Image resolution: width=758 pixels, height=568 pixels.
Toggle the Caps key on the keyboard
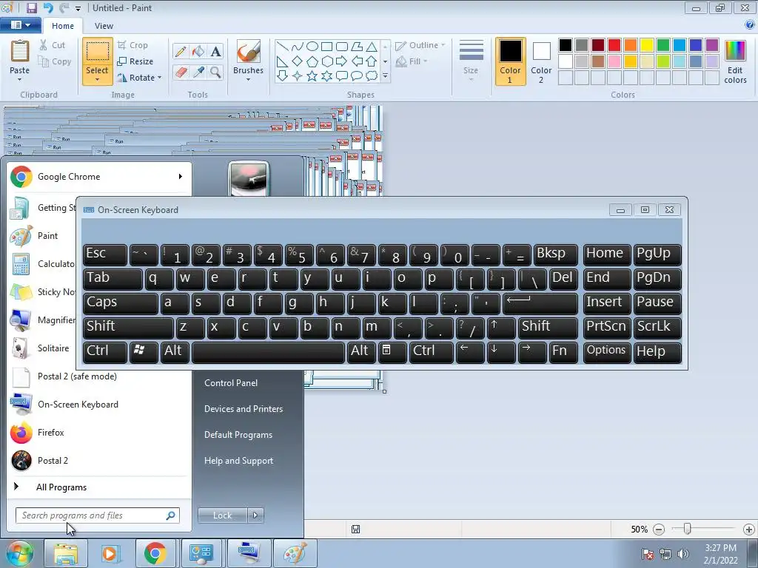121,302
